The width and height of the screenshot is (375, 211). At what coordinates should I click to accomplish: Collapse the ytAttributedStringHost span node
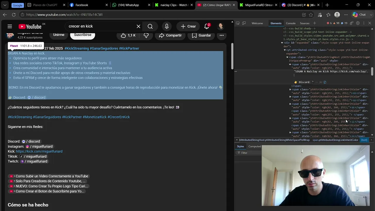tap(287, 57)
